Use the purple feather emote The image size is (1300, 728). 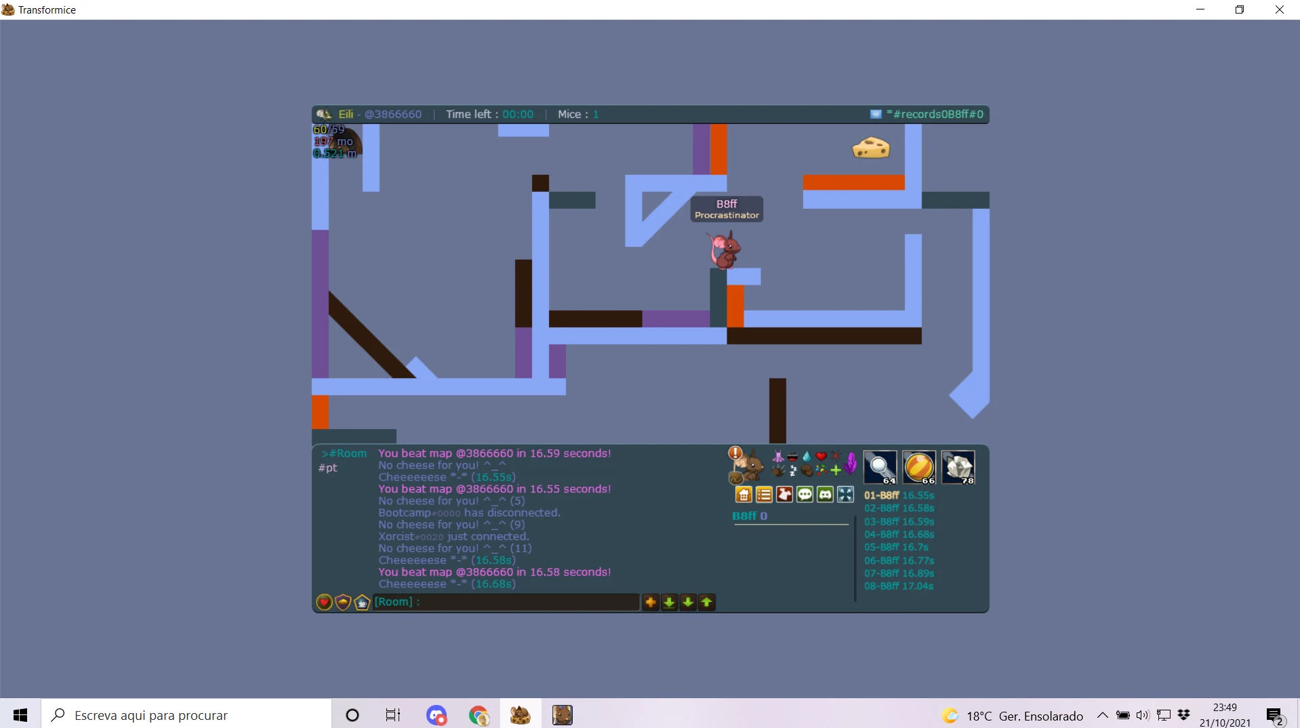tap(851, 463)
